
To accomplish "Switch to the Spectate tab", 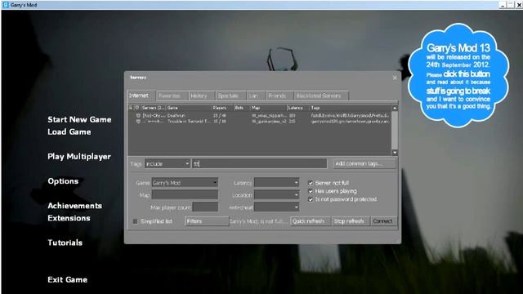I will pos(230,96).
